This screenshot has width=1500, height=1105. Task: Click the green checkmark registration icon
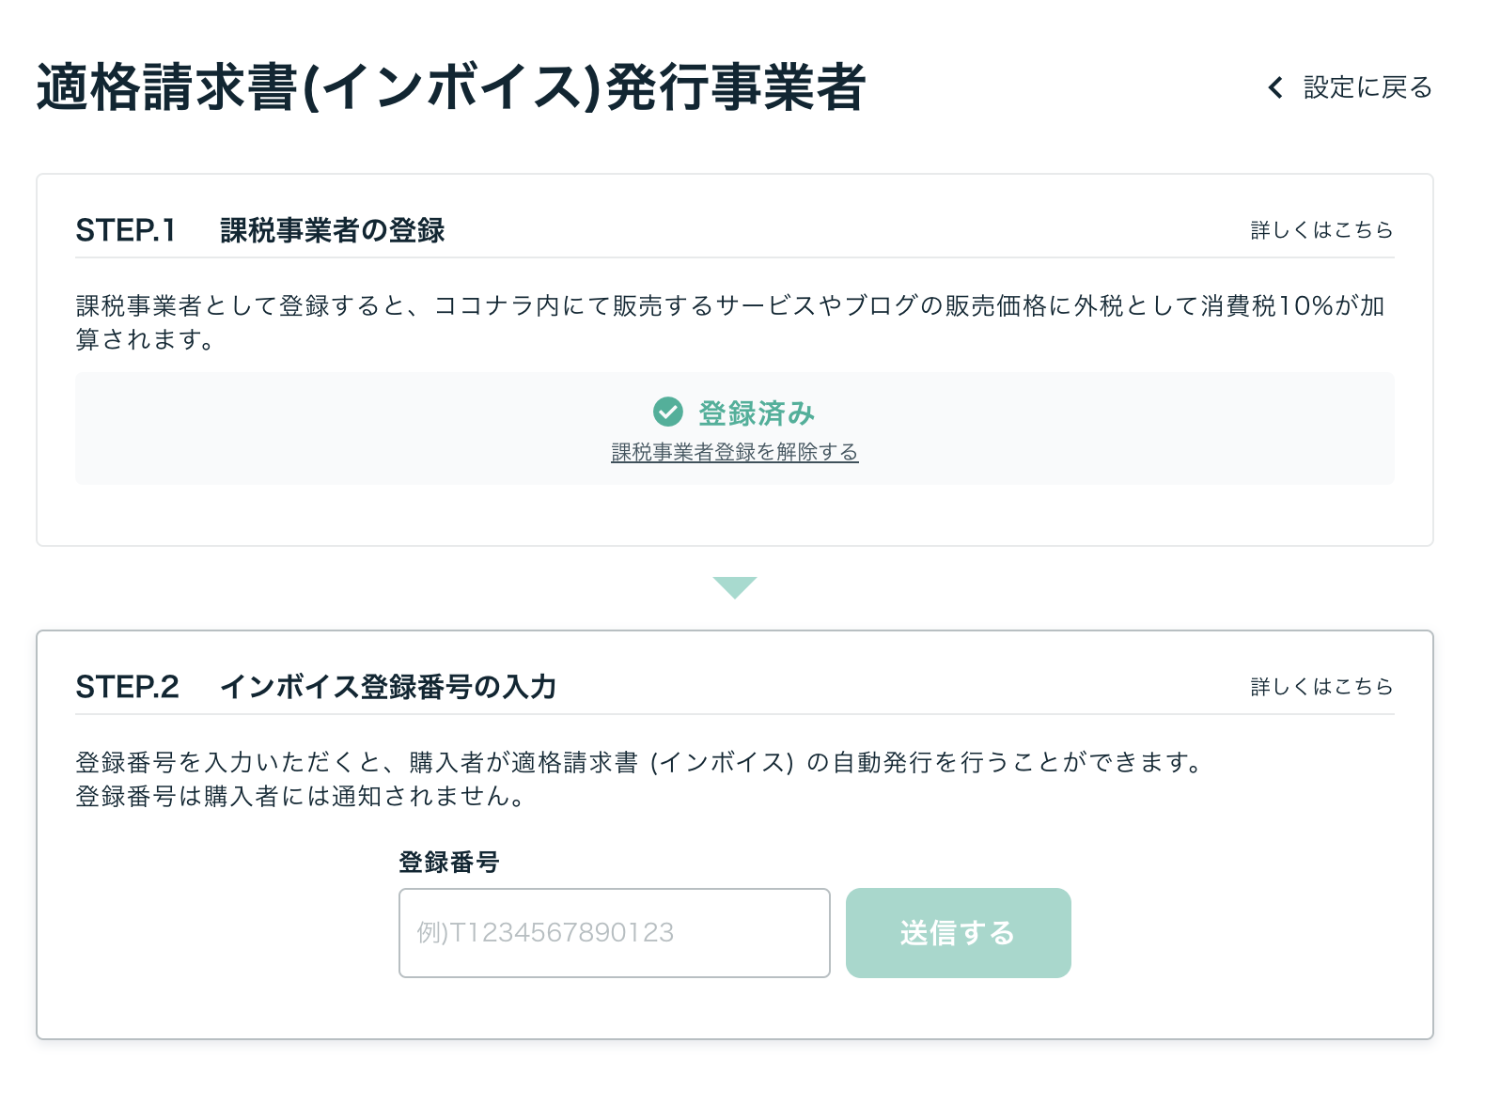tap(667, 412)
